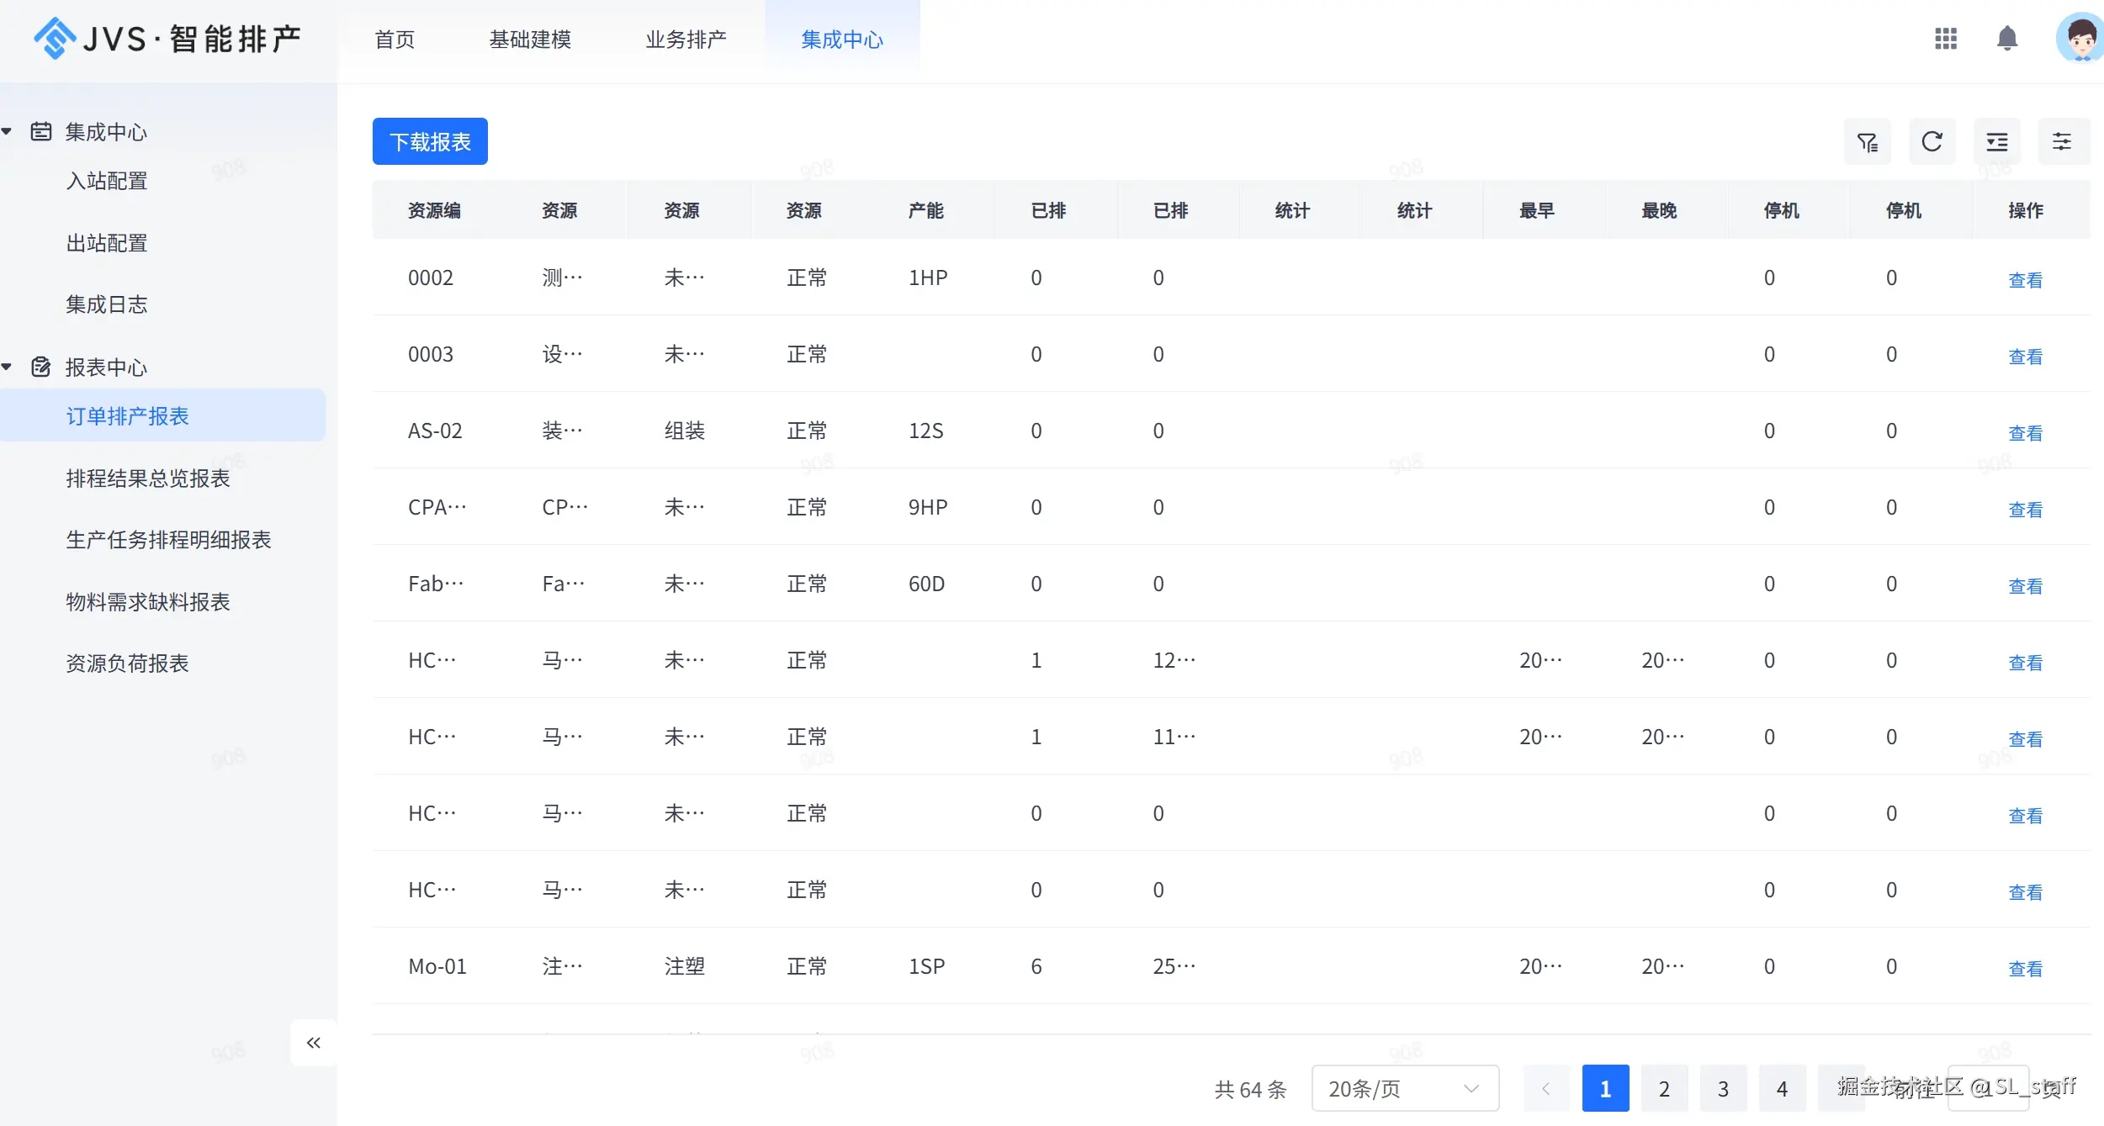The height and width of the screenshot is (1126, 2104).
Task: Click the previous page arrow
Action: coord(1546,1088)
